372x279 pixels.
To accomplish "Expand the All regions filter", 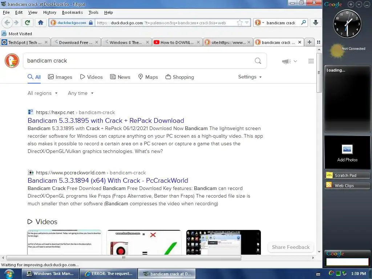I will 43,93.
